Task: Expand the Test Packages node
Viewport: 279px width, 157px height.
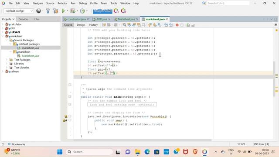Action: point(7,60)
